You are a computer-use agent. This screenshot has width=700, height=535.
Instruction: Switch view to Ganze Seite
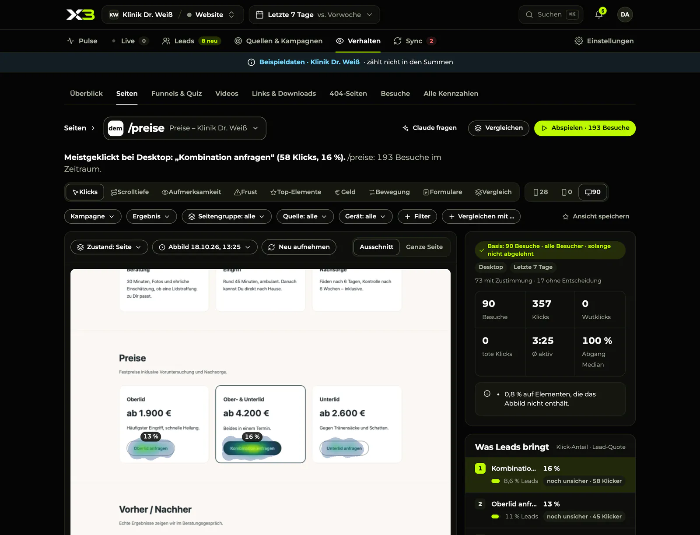424,247
